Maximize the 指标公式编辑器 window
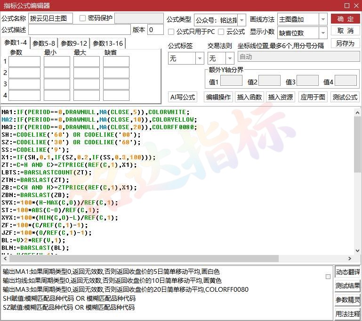This screenshot has width=362, height=321. tap(347, 6)
